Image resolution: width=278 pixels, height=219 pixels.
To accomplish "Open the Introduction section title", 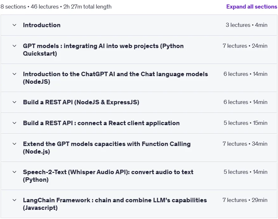I will click(42, 25).
